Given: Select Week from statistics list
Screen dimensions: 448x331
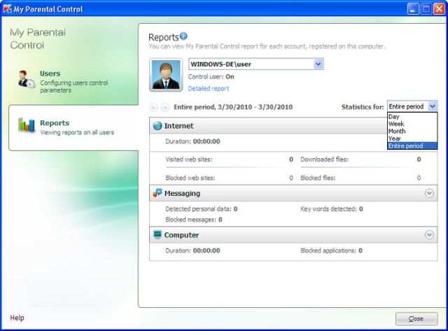Looking at the screenshot, I should [396, 124].
